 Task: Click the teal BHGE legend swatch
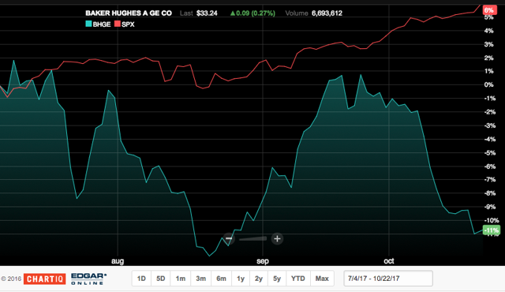pos(88,24)
